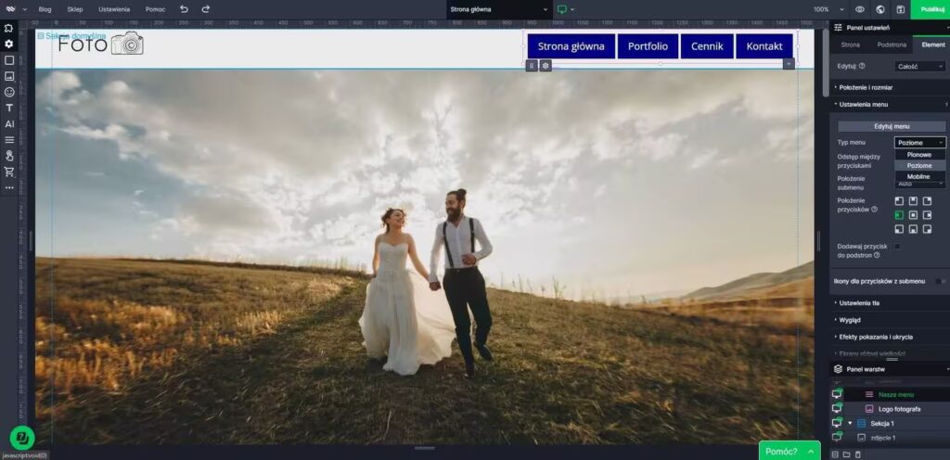Viewport: 950px width, 460px height.
Task: Click the Pomoc? help button
Action: [790, 451]
